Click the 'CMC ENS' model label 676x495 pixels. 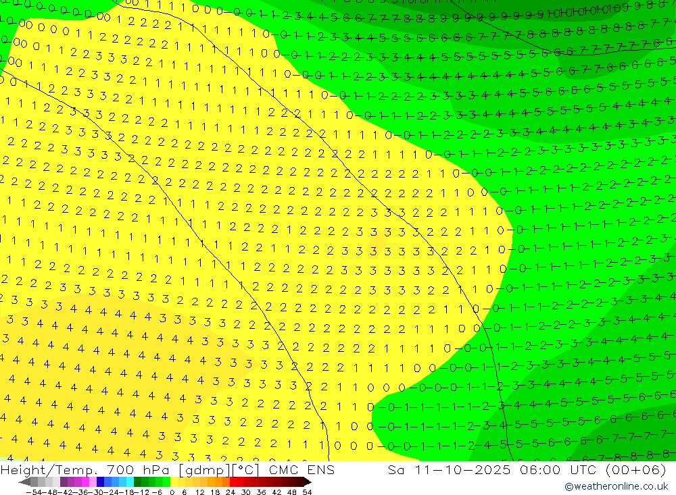pos(301,469)
